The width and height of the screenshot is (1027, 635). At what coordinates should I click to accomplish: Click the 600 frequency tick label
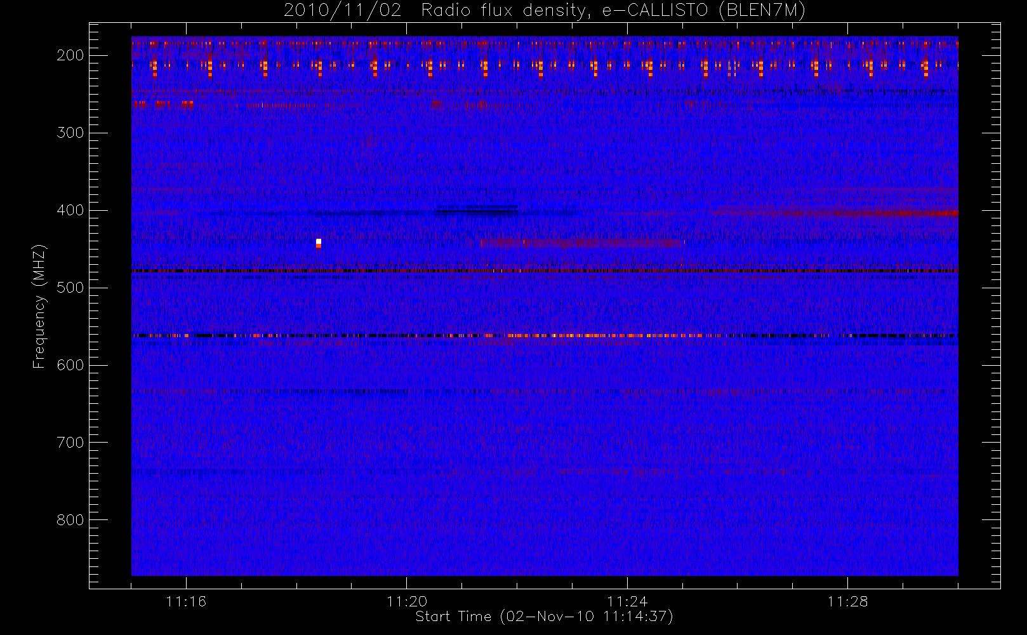click(x=70, y=365)
